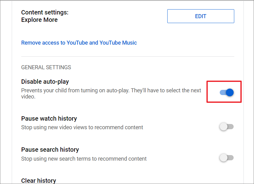Click the white knob of search history switch

pyautogui.click(x=223, y=158)
